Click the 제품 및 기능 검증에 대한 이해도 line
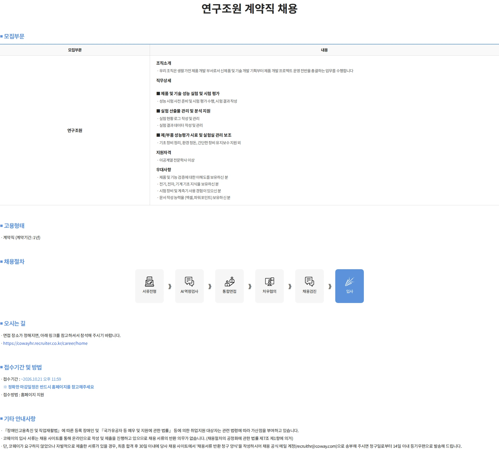 pyautogui.click(x=193, y=177)
